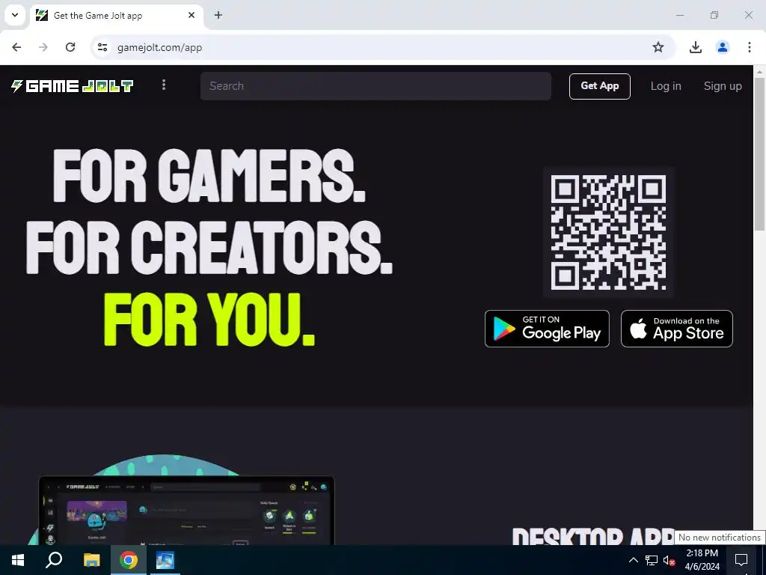Open the Chrome profile icon
This screenshot has height=575, width=766.
coord(722,47)
